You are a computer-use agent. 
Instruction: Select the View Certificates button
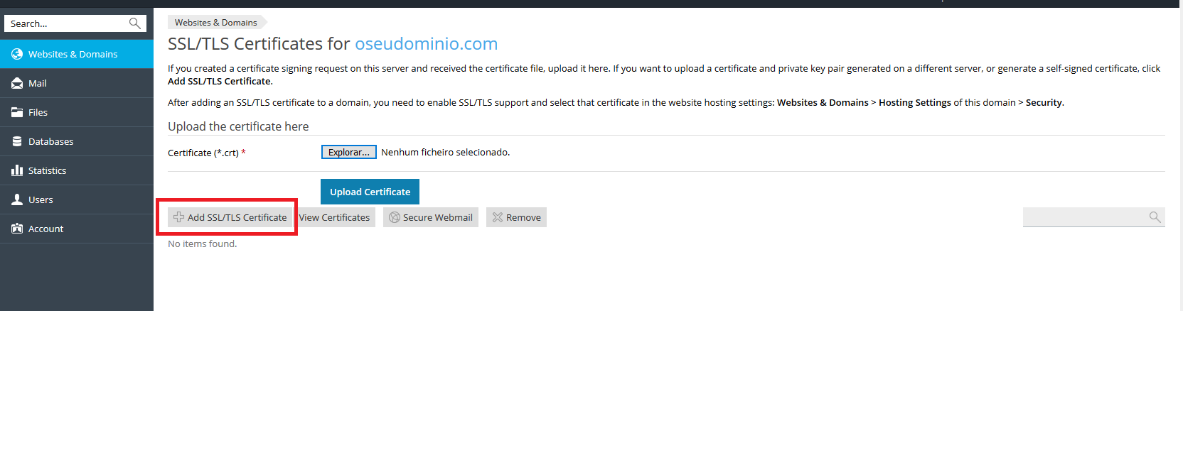335,217
